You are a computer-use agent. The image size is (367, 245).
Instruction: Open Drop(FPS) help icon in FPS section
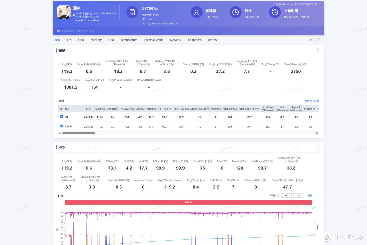coord(211,161)
